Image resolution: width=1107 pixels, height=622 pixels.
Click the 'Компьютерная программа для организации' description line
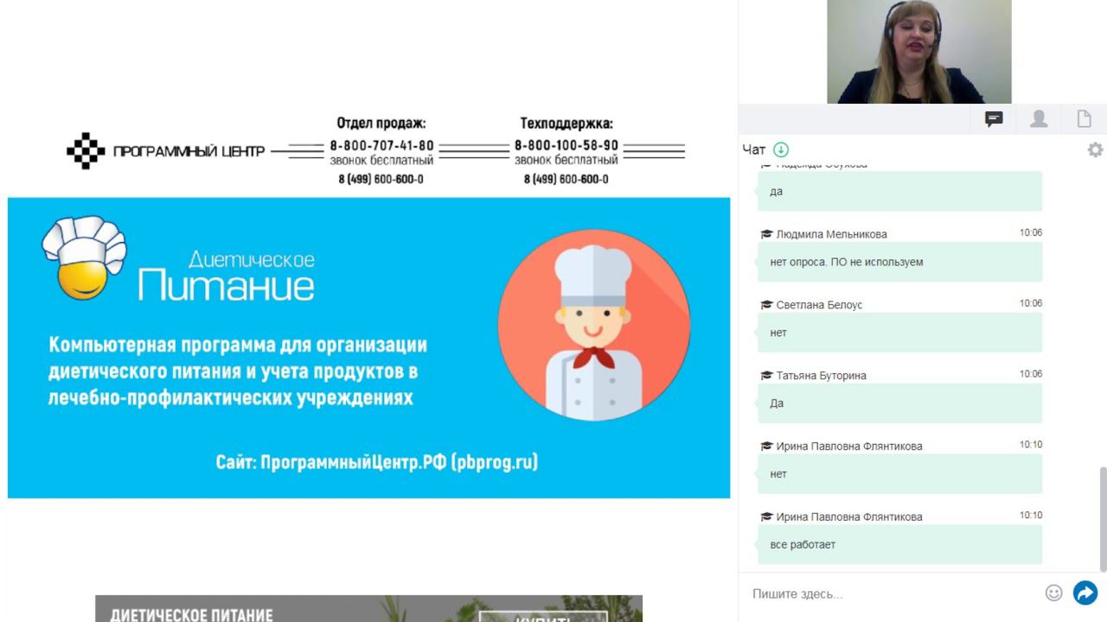point(238,346)
